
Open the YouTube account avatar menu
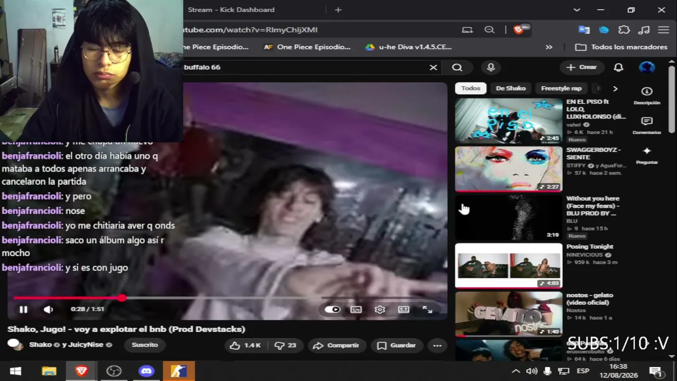click(647, 67)
